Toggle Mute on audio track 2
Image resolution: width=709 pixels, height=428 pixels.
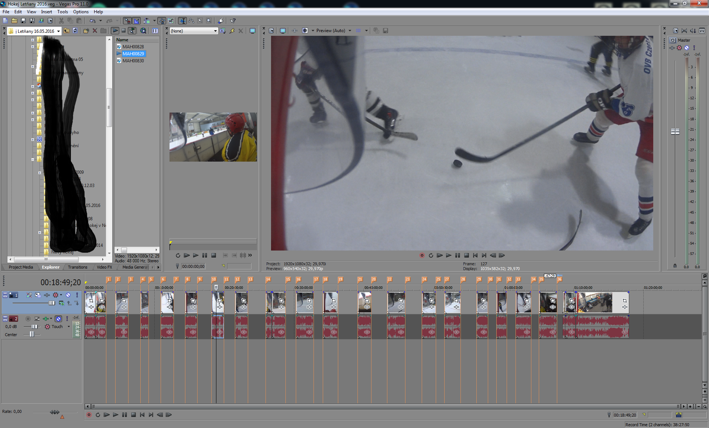coord(58,318)
